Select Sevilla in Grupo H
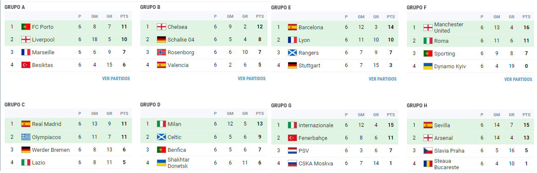The width and height of the screenshot is (537, 173). click(x=442, y=126)
